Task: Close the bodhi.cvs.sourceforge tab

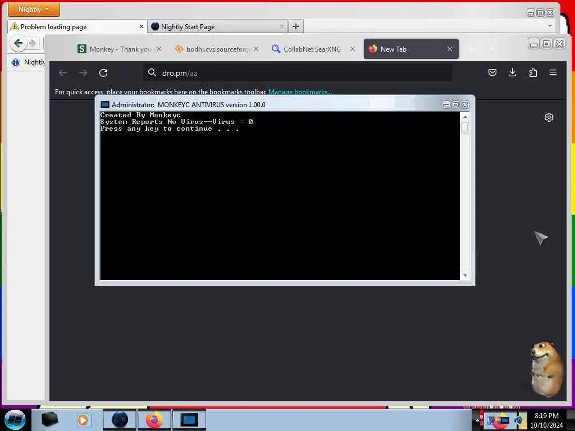Action: click(x=256, y=49)
